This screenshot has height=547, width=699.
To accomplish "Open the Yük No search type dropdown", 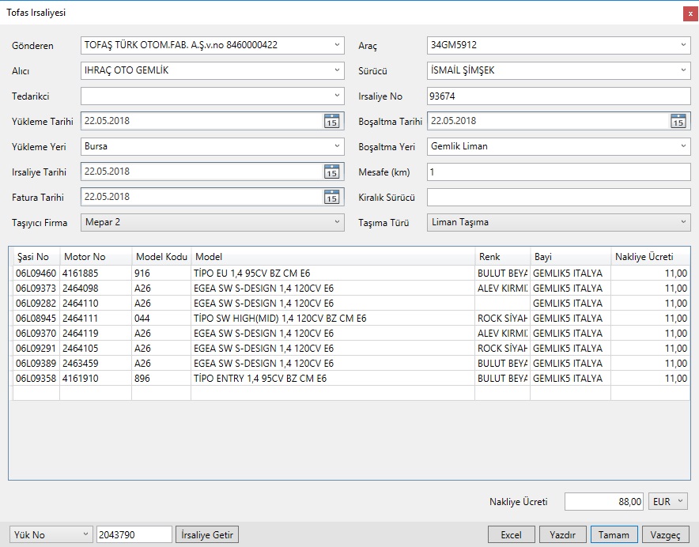I will 51,534.
